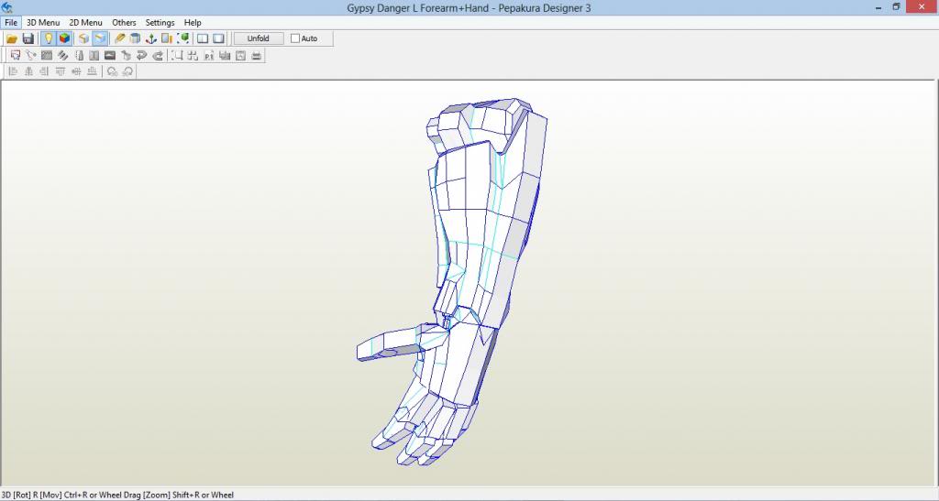Screen dimensions: 939x501
Task: Open a file with the folder icon
Action: (x=11, y=38)
